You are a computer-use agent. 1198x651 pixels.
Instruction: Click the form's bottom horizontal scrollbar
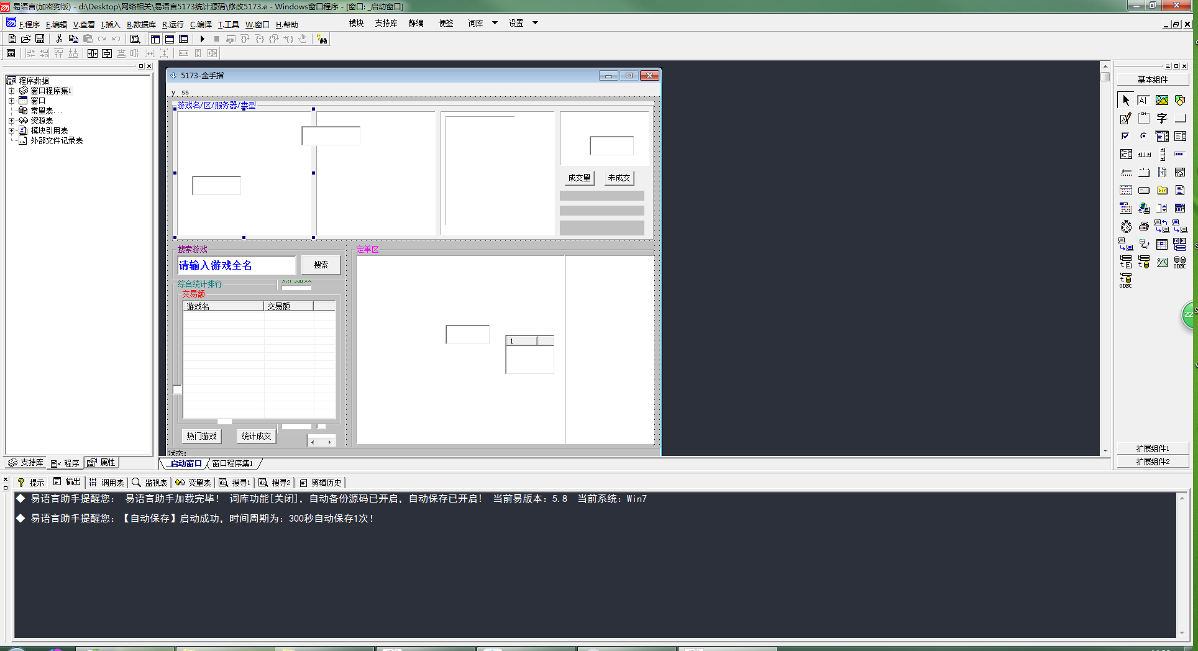pyautogui.click(x=322, y=442)
